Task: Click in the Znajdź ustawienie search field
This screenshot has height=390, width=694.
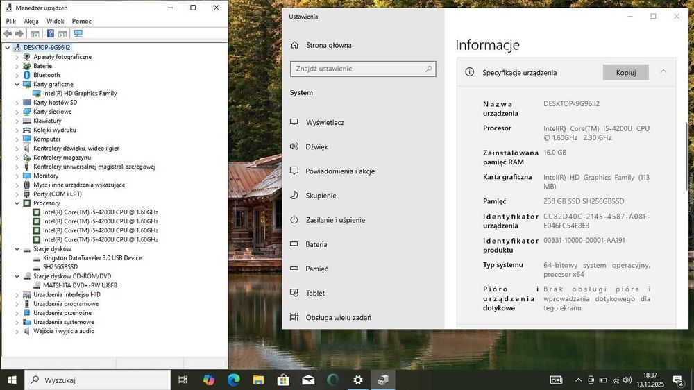Action: (363, 69)
